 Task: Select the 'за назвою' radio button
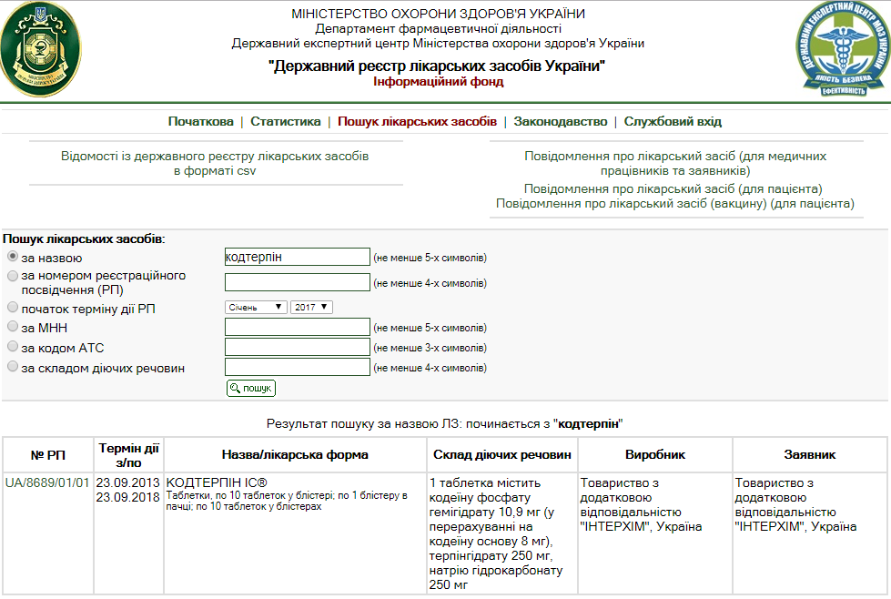tap(13, 257)
